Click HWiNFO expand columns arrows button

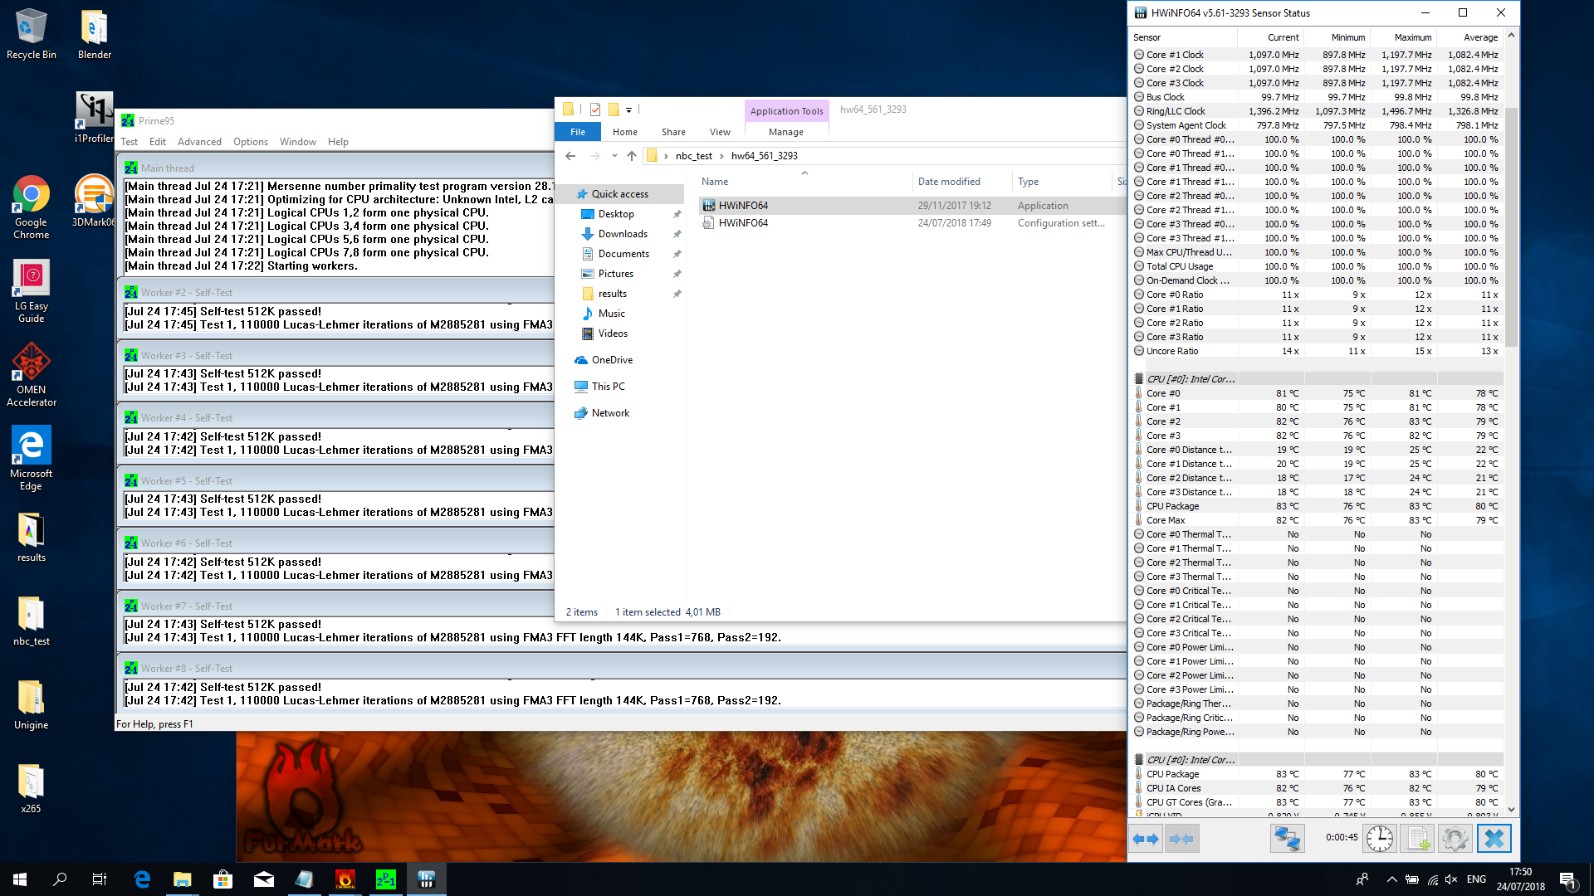[x=1146, y=839]
